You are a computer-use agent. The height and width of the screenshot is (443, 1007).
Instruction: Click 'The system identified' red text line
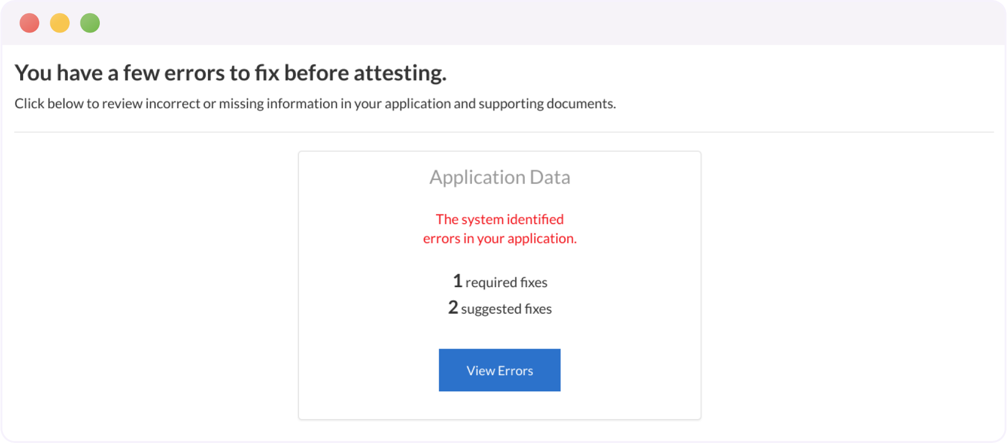coord(500,219)
